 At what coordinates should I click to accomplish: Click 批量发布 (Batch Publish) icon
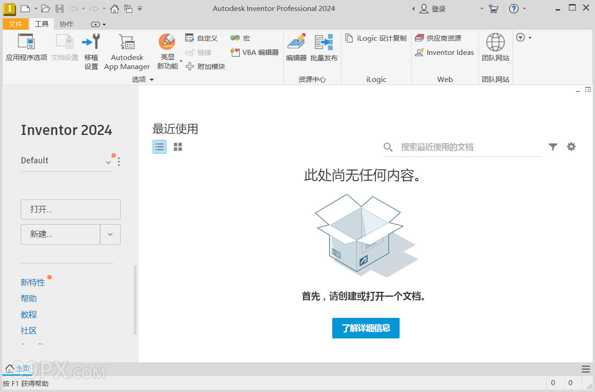pyautogui.click(x=324, y=48)
